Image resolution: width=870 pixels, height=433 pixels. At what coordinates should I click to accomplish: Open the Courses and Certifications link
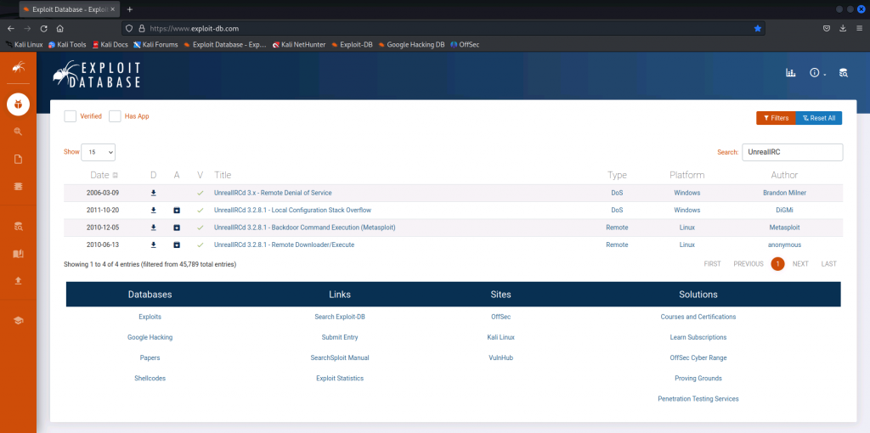(698, 317)
